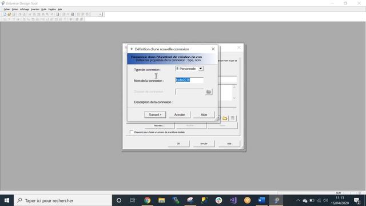Open the Aide menu in menu bar
The width and height of the screenshot is (366, 206).
pos(59,9)
